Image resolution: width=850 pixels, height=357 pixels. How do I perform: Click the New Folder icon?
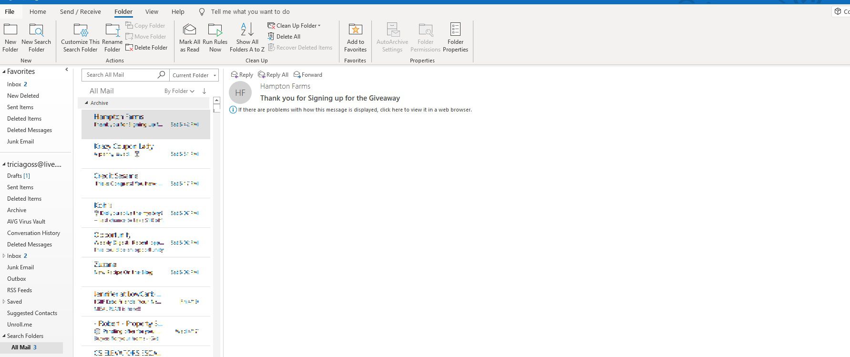[10, 30]
